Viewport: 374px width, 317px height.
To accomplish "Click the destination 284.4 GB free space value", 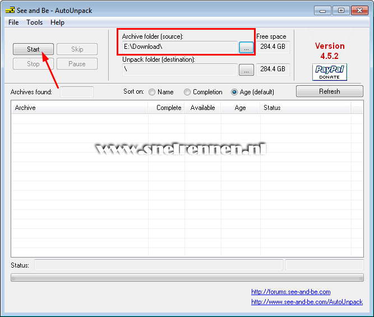I will (273, 69).
